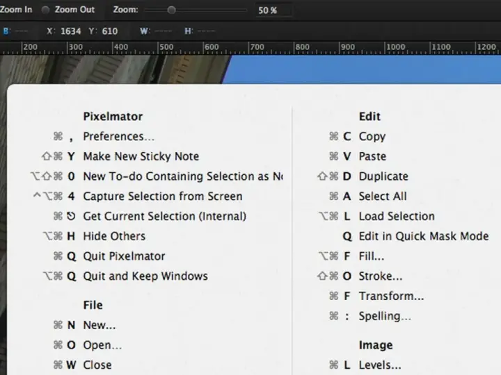The image size is (501, 375).
Task: Select Paste under Edit
Action: 372,156
